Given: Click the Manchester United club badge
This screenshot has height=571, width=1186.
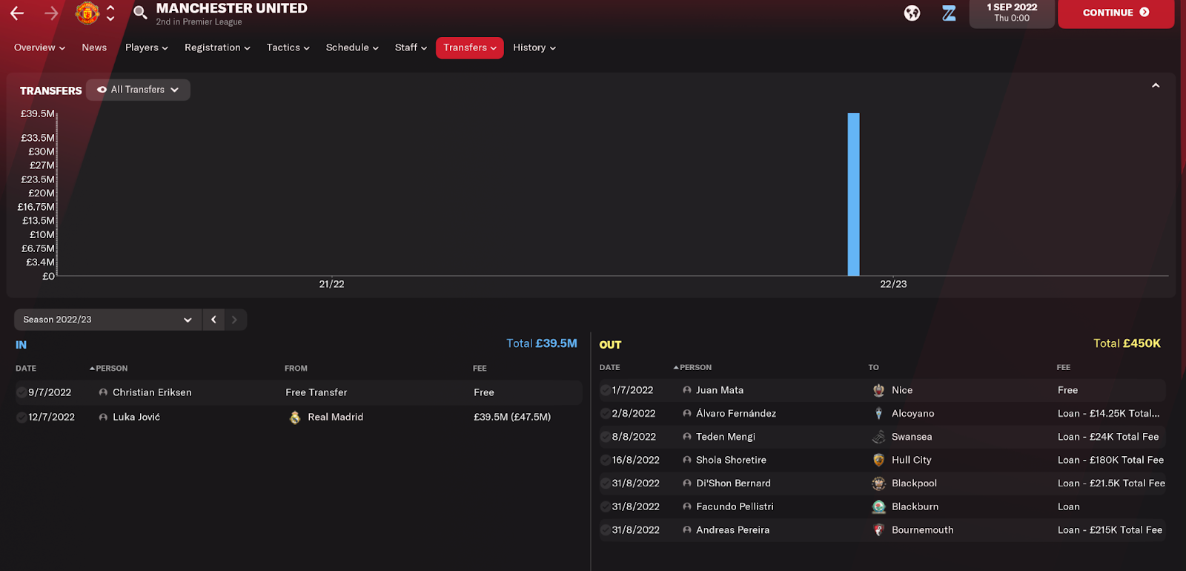Looking at the screenshot, I should tap(87, 13).
